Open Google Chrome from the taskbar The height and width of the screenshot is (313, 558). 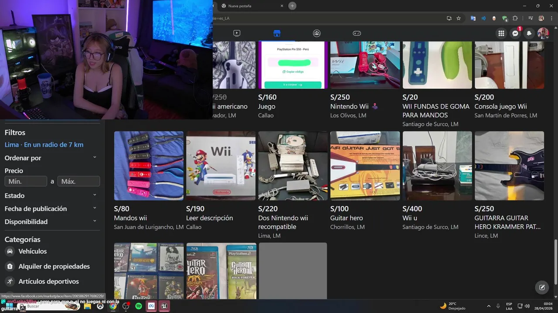point(113,306)
